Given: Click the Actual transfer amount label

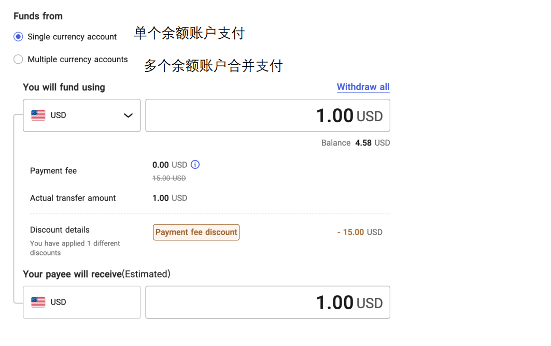Looking at the screenshot, I should [73, 198].
